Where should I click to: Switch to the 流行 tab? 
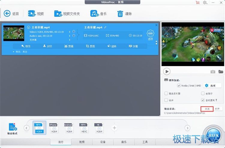pos(61,142)
